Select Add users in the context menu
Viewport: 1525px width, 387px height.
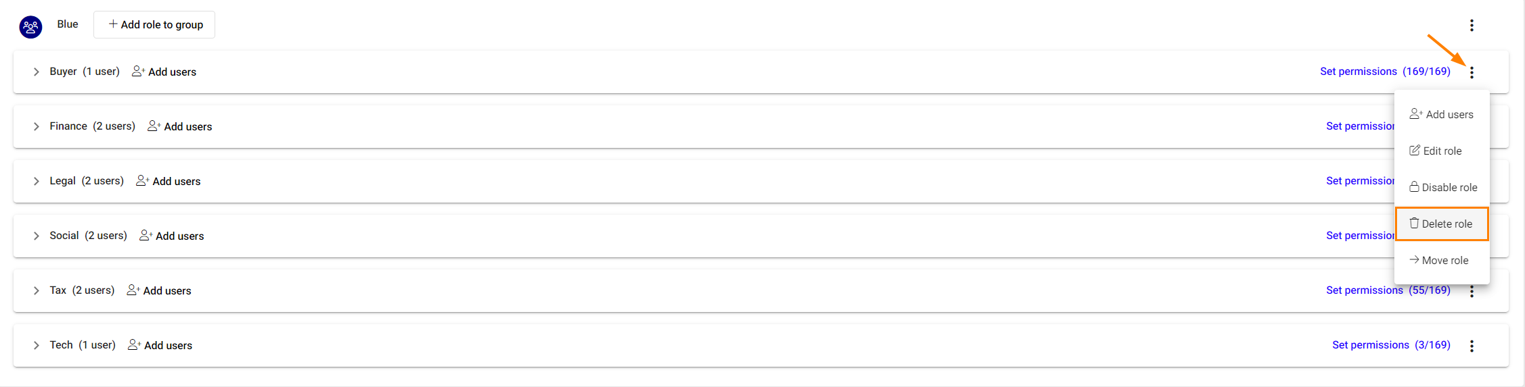pos(1442,114)
